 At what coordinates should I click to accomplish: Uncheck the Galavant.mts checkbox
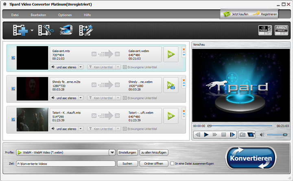pos(13,58)
